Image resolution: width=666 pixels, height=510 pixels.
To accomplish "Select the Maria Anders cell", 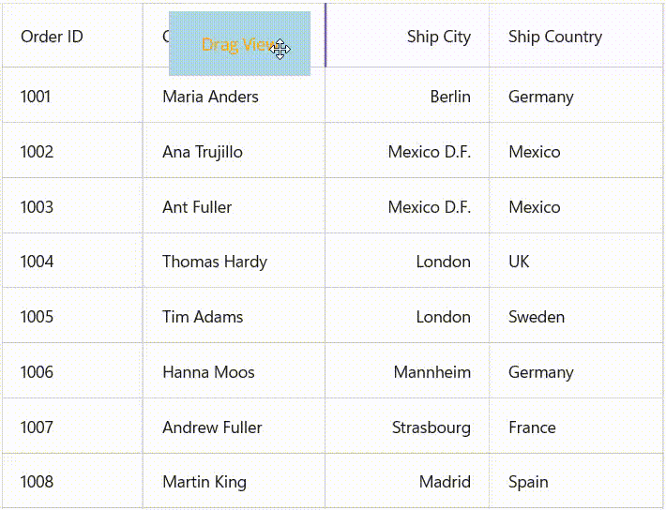I will (210, 97).
